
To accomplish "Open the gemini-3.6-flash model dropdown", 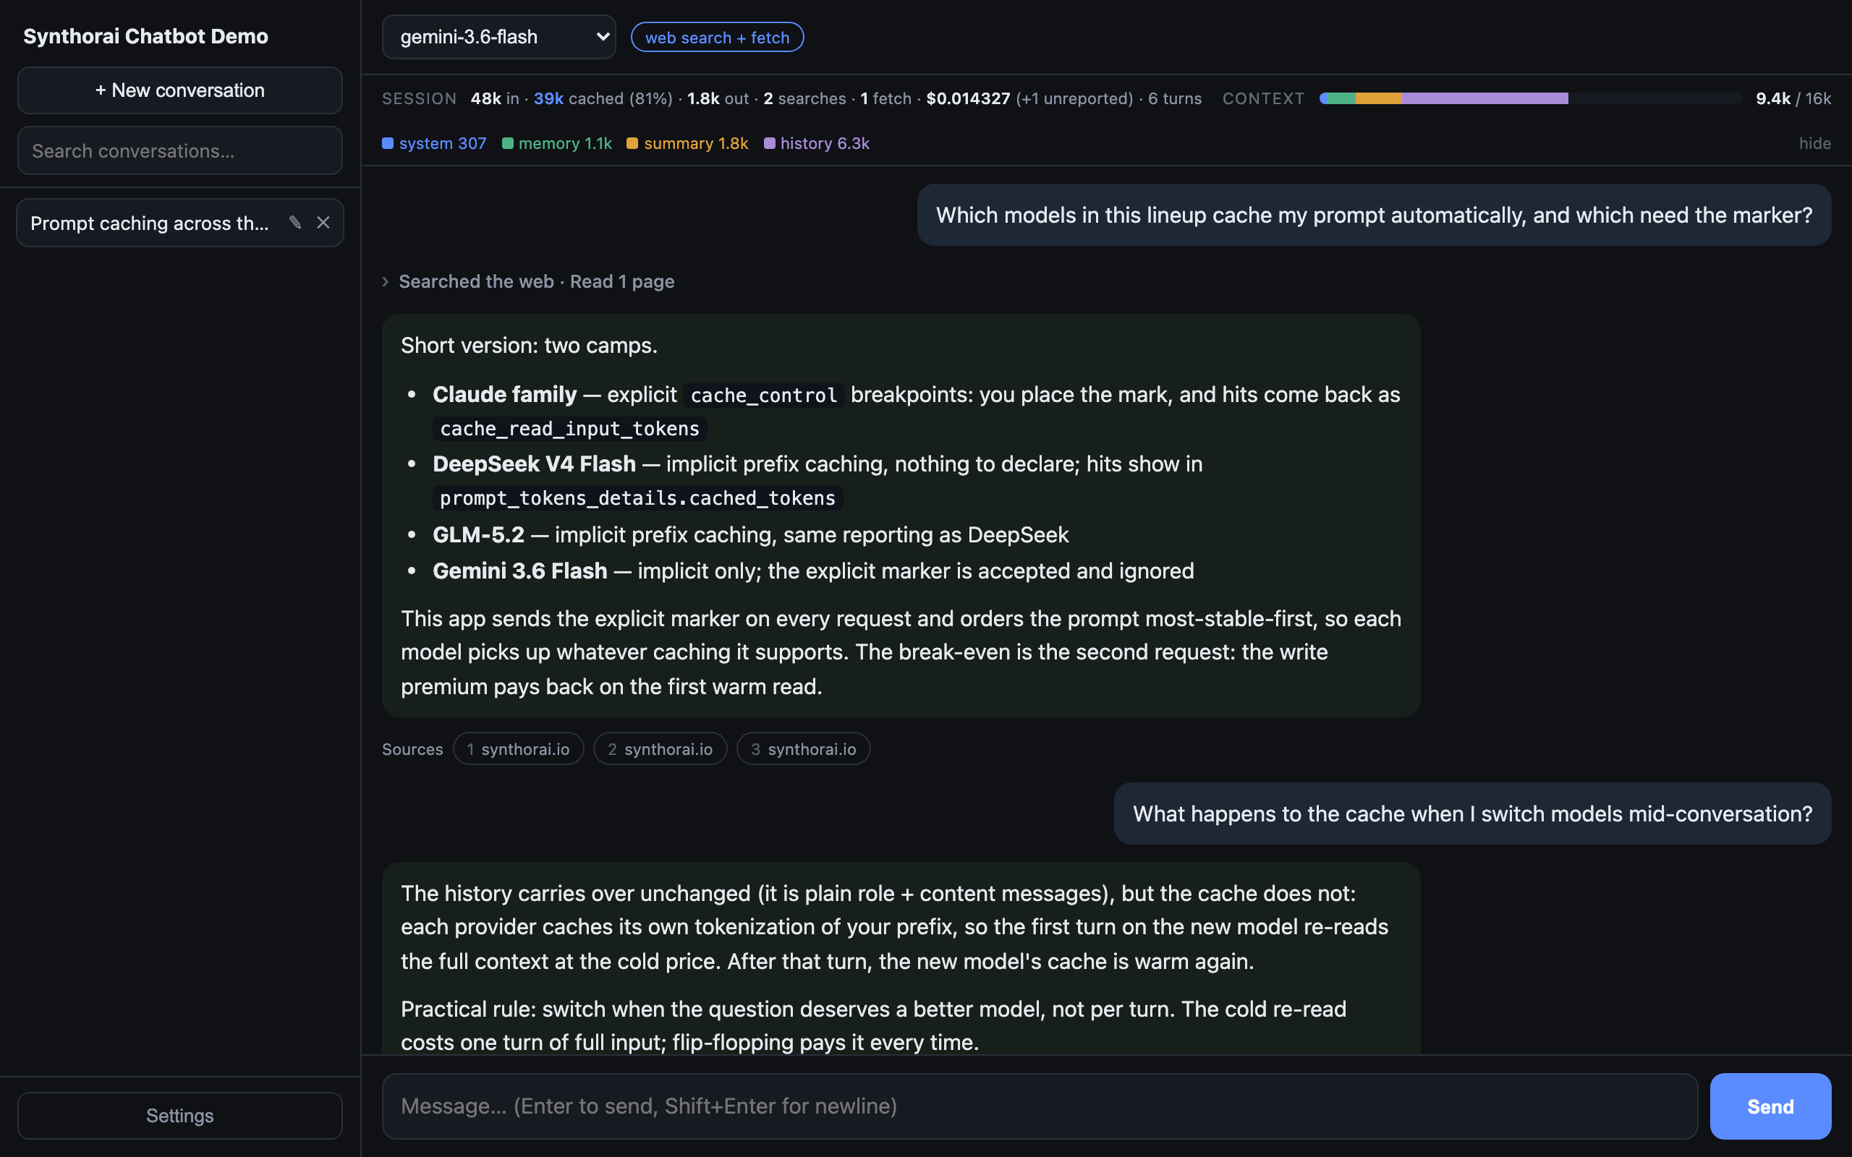I will tap(499, 37).
